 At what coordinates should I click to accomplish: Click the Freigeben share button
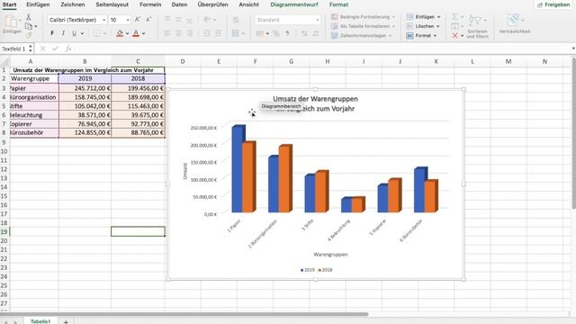(x=553, y=4)
